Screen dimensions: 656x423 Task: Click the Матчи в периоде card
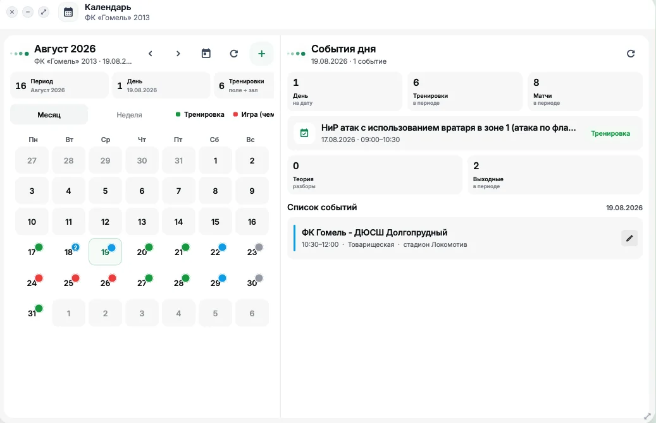[x=585, y=92]
